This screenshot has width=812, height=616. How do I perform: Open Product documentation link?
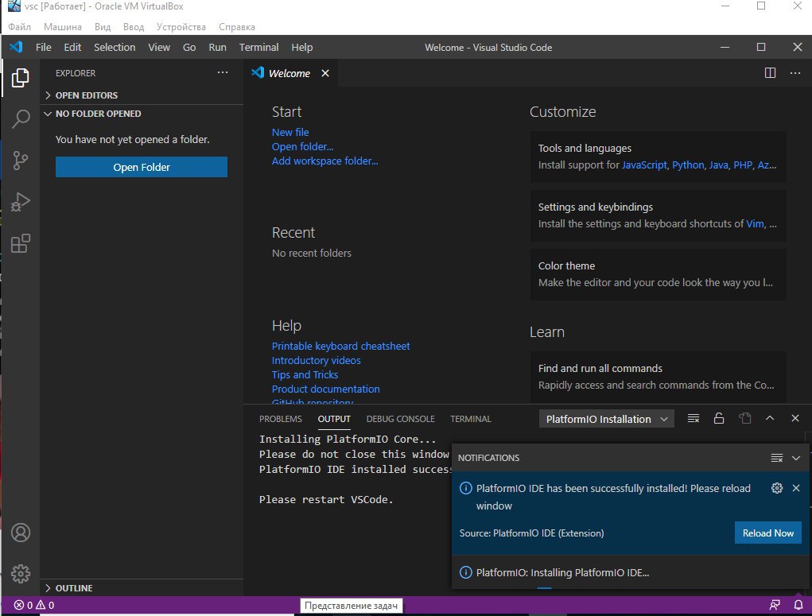[326, 389]
